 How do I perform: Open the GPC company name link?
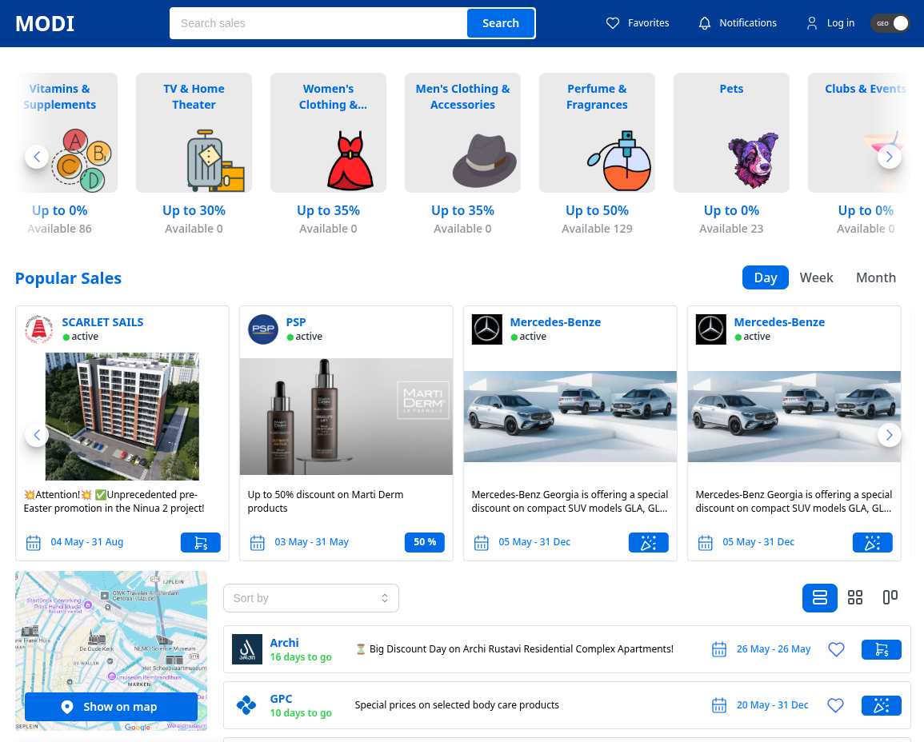click(281, 699)
